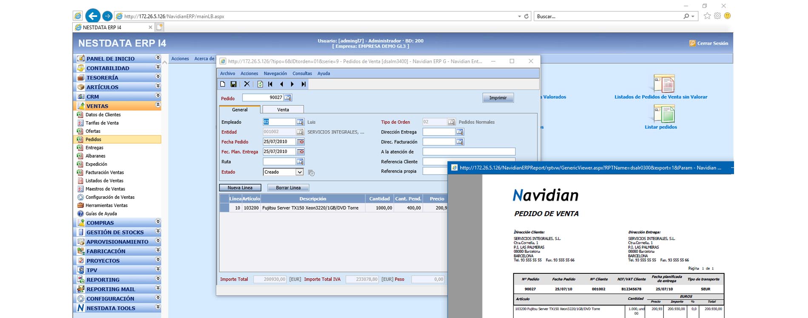808x318 pixels.
Task: Click the Save floppy disk toolbar icon
Action: pyautogui.click(x=233, y=84)
